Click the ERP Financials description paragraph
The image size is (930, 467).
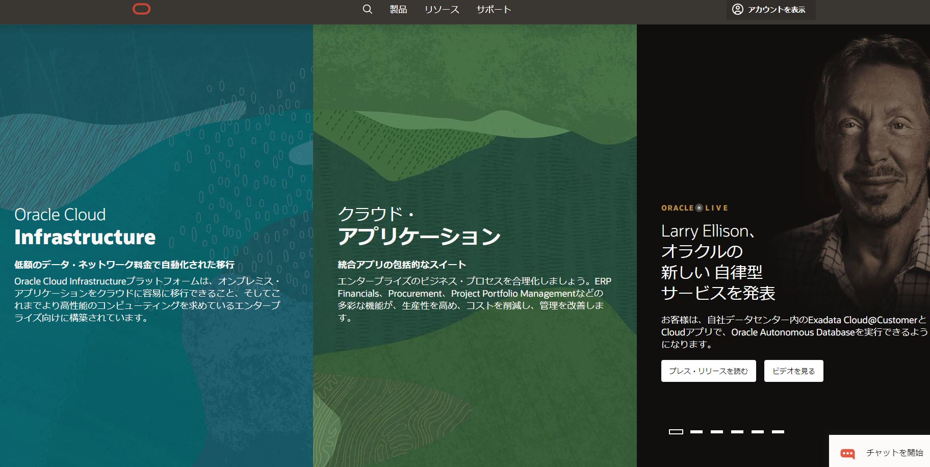pos(474,299)
